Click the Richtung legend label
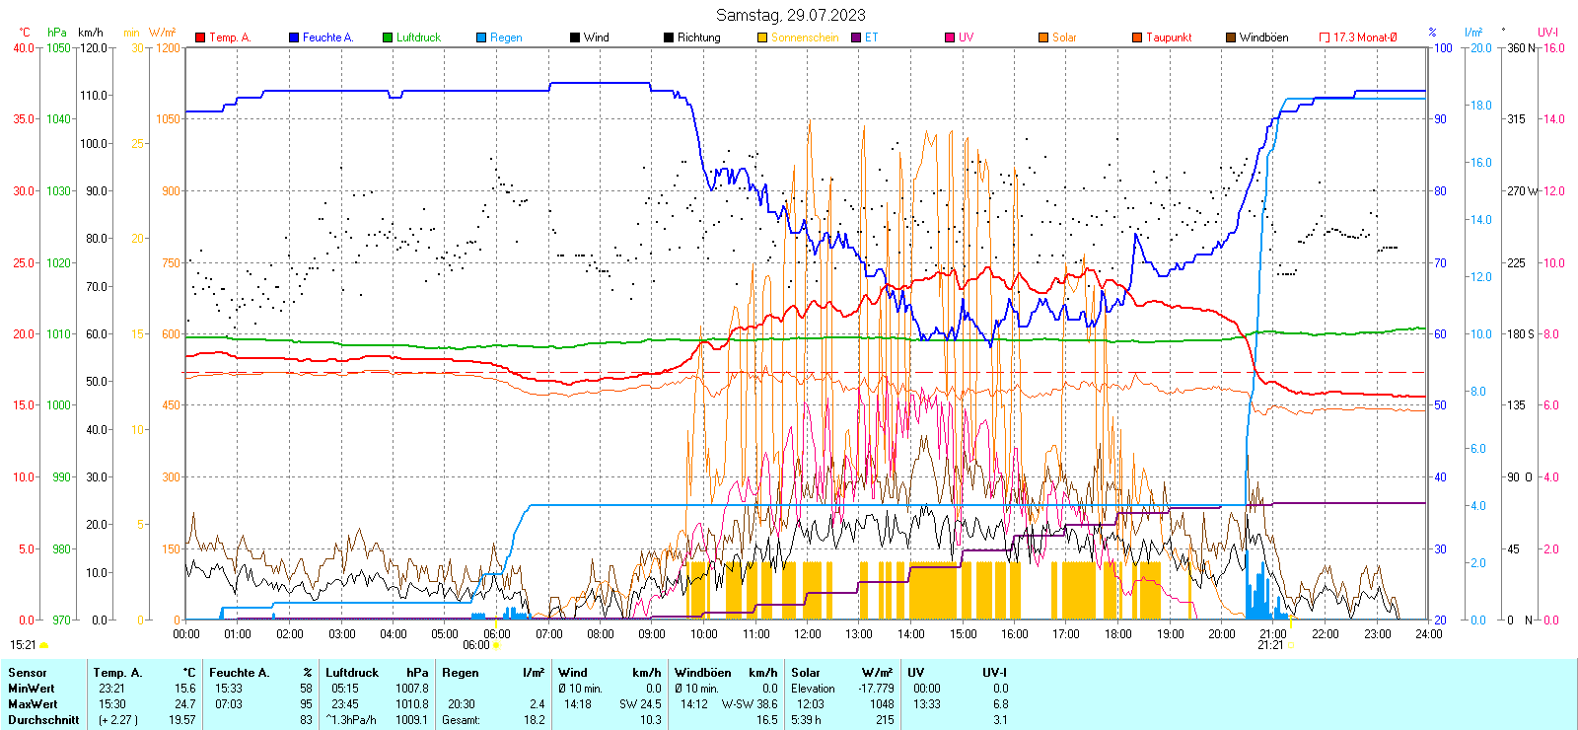Viewport: 1578px width, 730px height. point(698,37)
